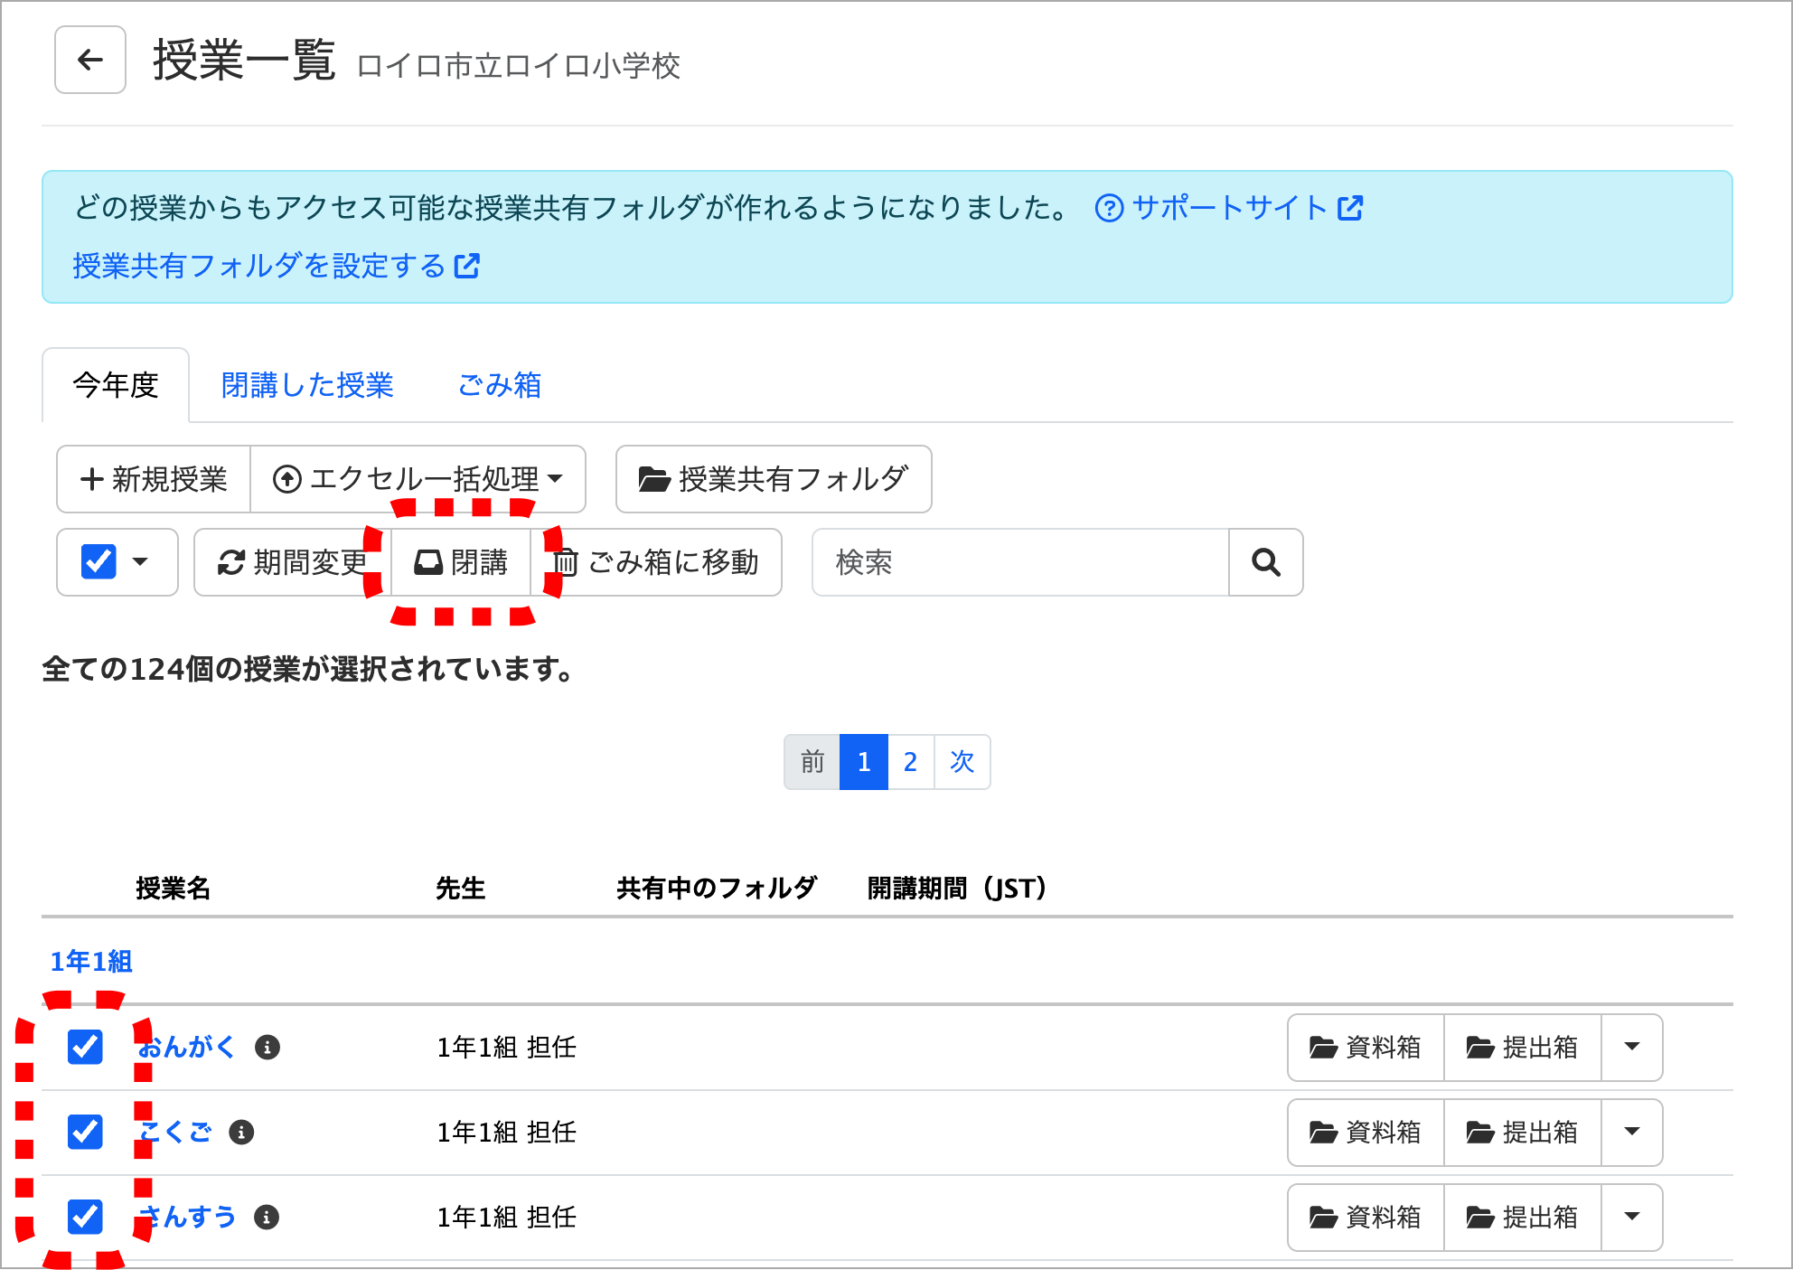The height and width of the screenshot is (1270, 1793).
Task: Switch to ごみ箱 tab
Action: coord(499,385)
